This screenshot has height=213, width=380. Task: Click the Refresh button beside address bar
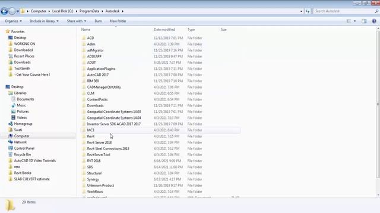click(x=308, y=11)
